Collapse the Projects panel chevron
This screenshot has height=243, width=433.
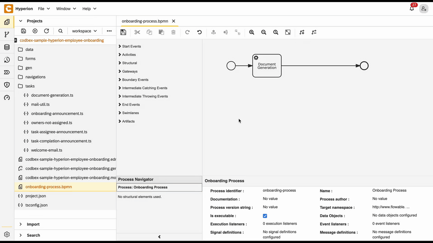20,21
